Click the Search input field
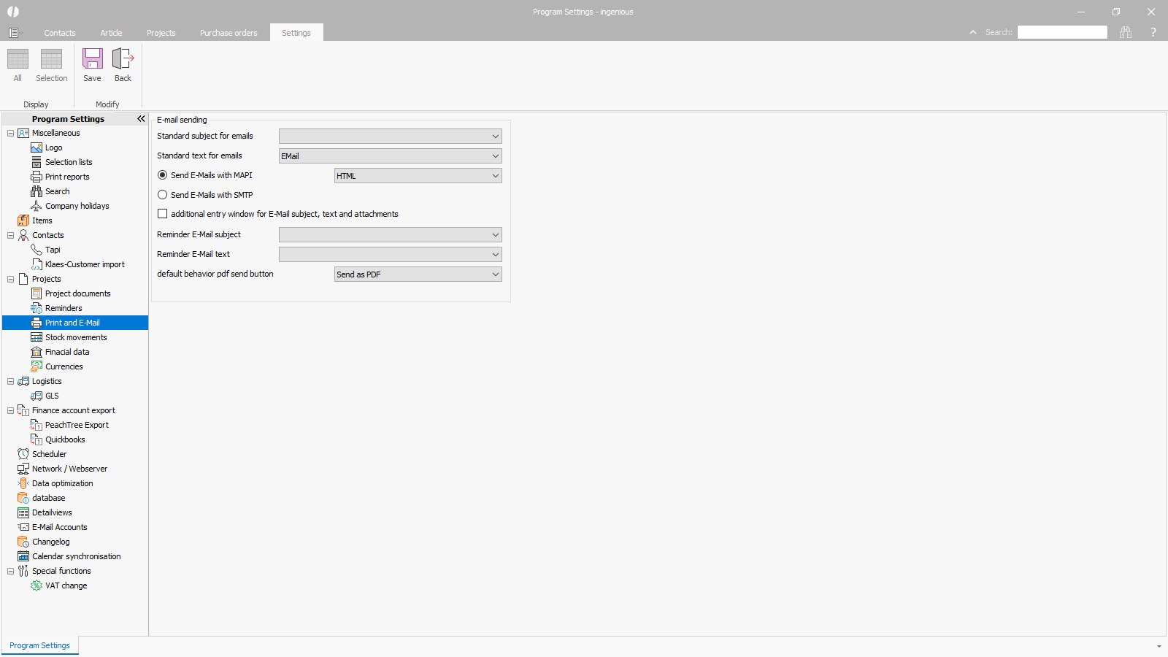1168x657 pixels. [1061, 32]
